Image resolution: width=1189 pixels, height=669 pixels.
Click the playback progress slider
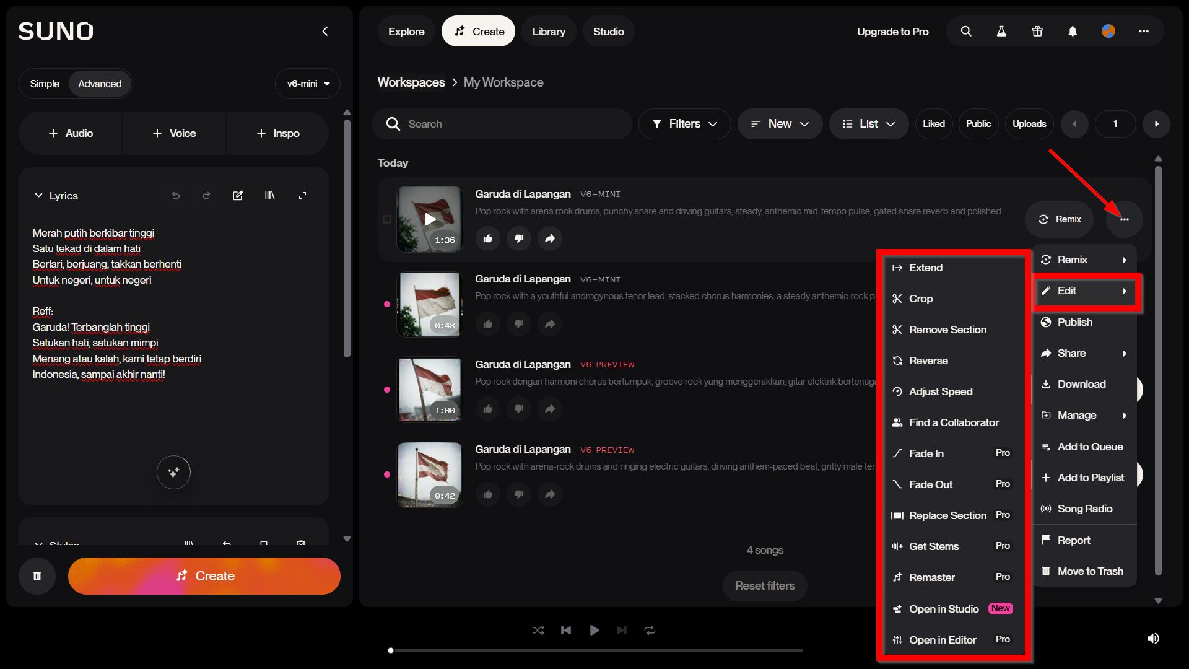click(x=597, y=650)
